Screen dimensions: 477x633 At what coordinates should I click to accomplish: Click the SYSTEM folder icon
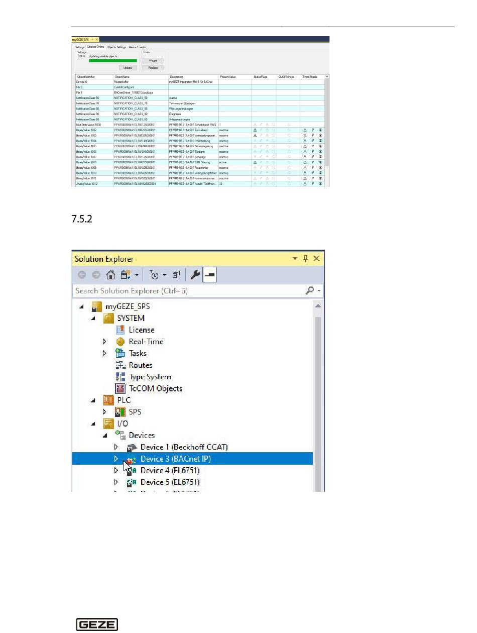[x=108, y=318]
